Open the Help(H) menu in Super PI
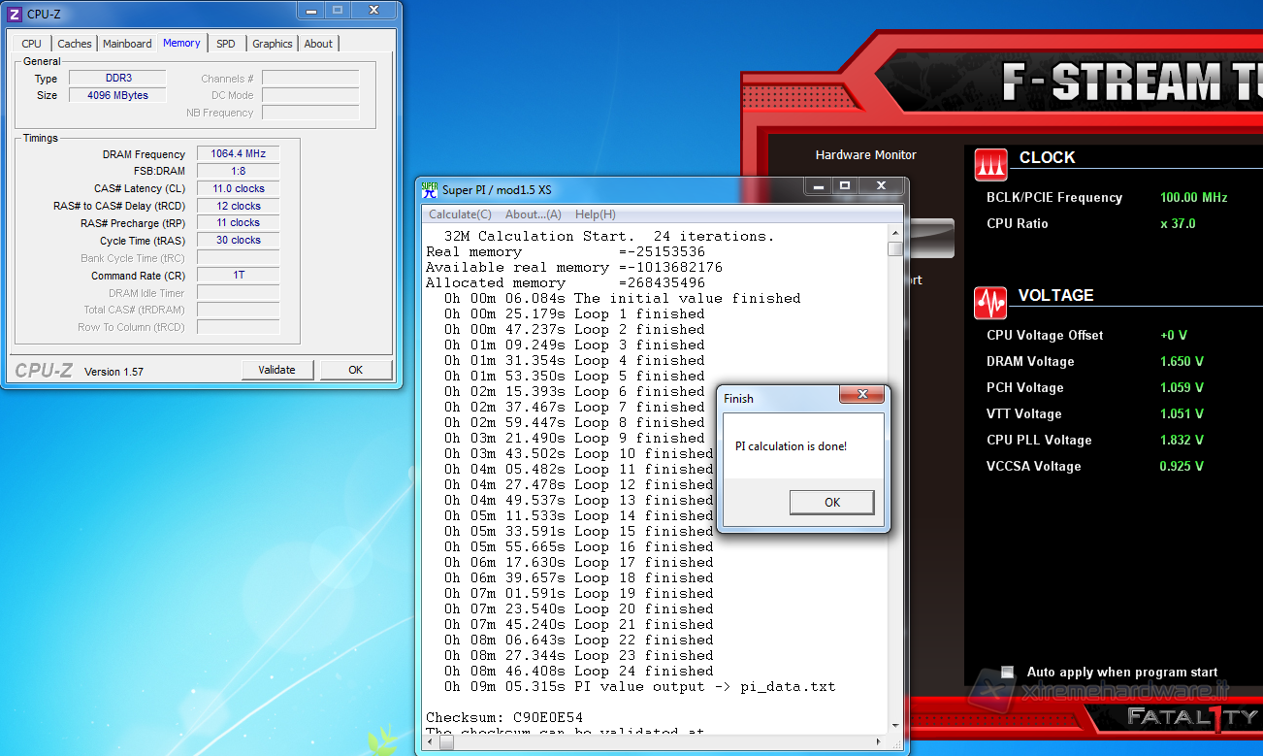 pyautogui.click(x=595, y=214)
